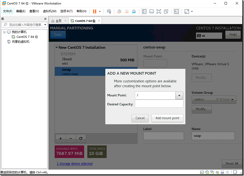This screenshot has height=176, width=244.
Task: Click the stretch guest display icon
Action: click(x=187, y=11)
